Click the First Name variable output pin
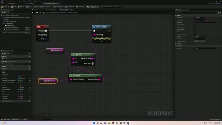The height and width of the screenshot is (125, 222). click(x=61, y=50)
